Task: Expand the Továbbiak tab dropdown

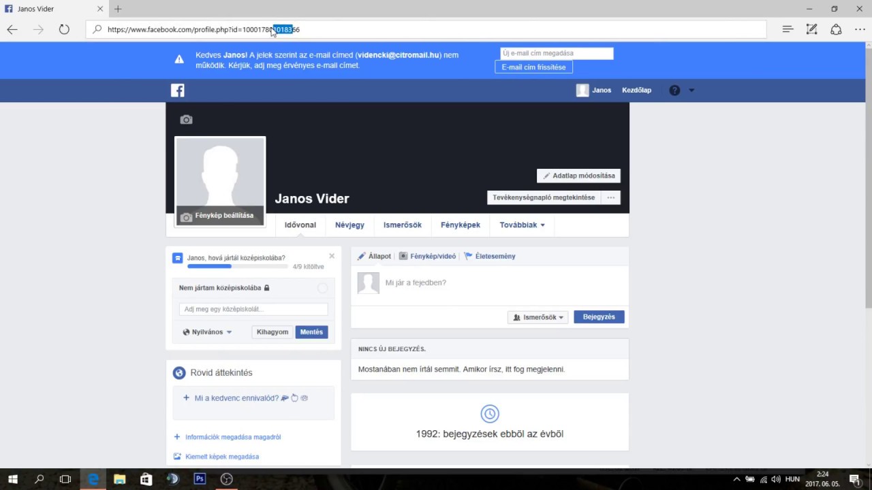Action: click(x=523, y=225)
